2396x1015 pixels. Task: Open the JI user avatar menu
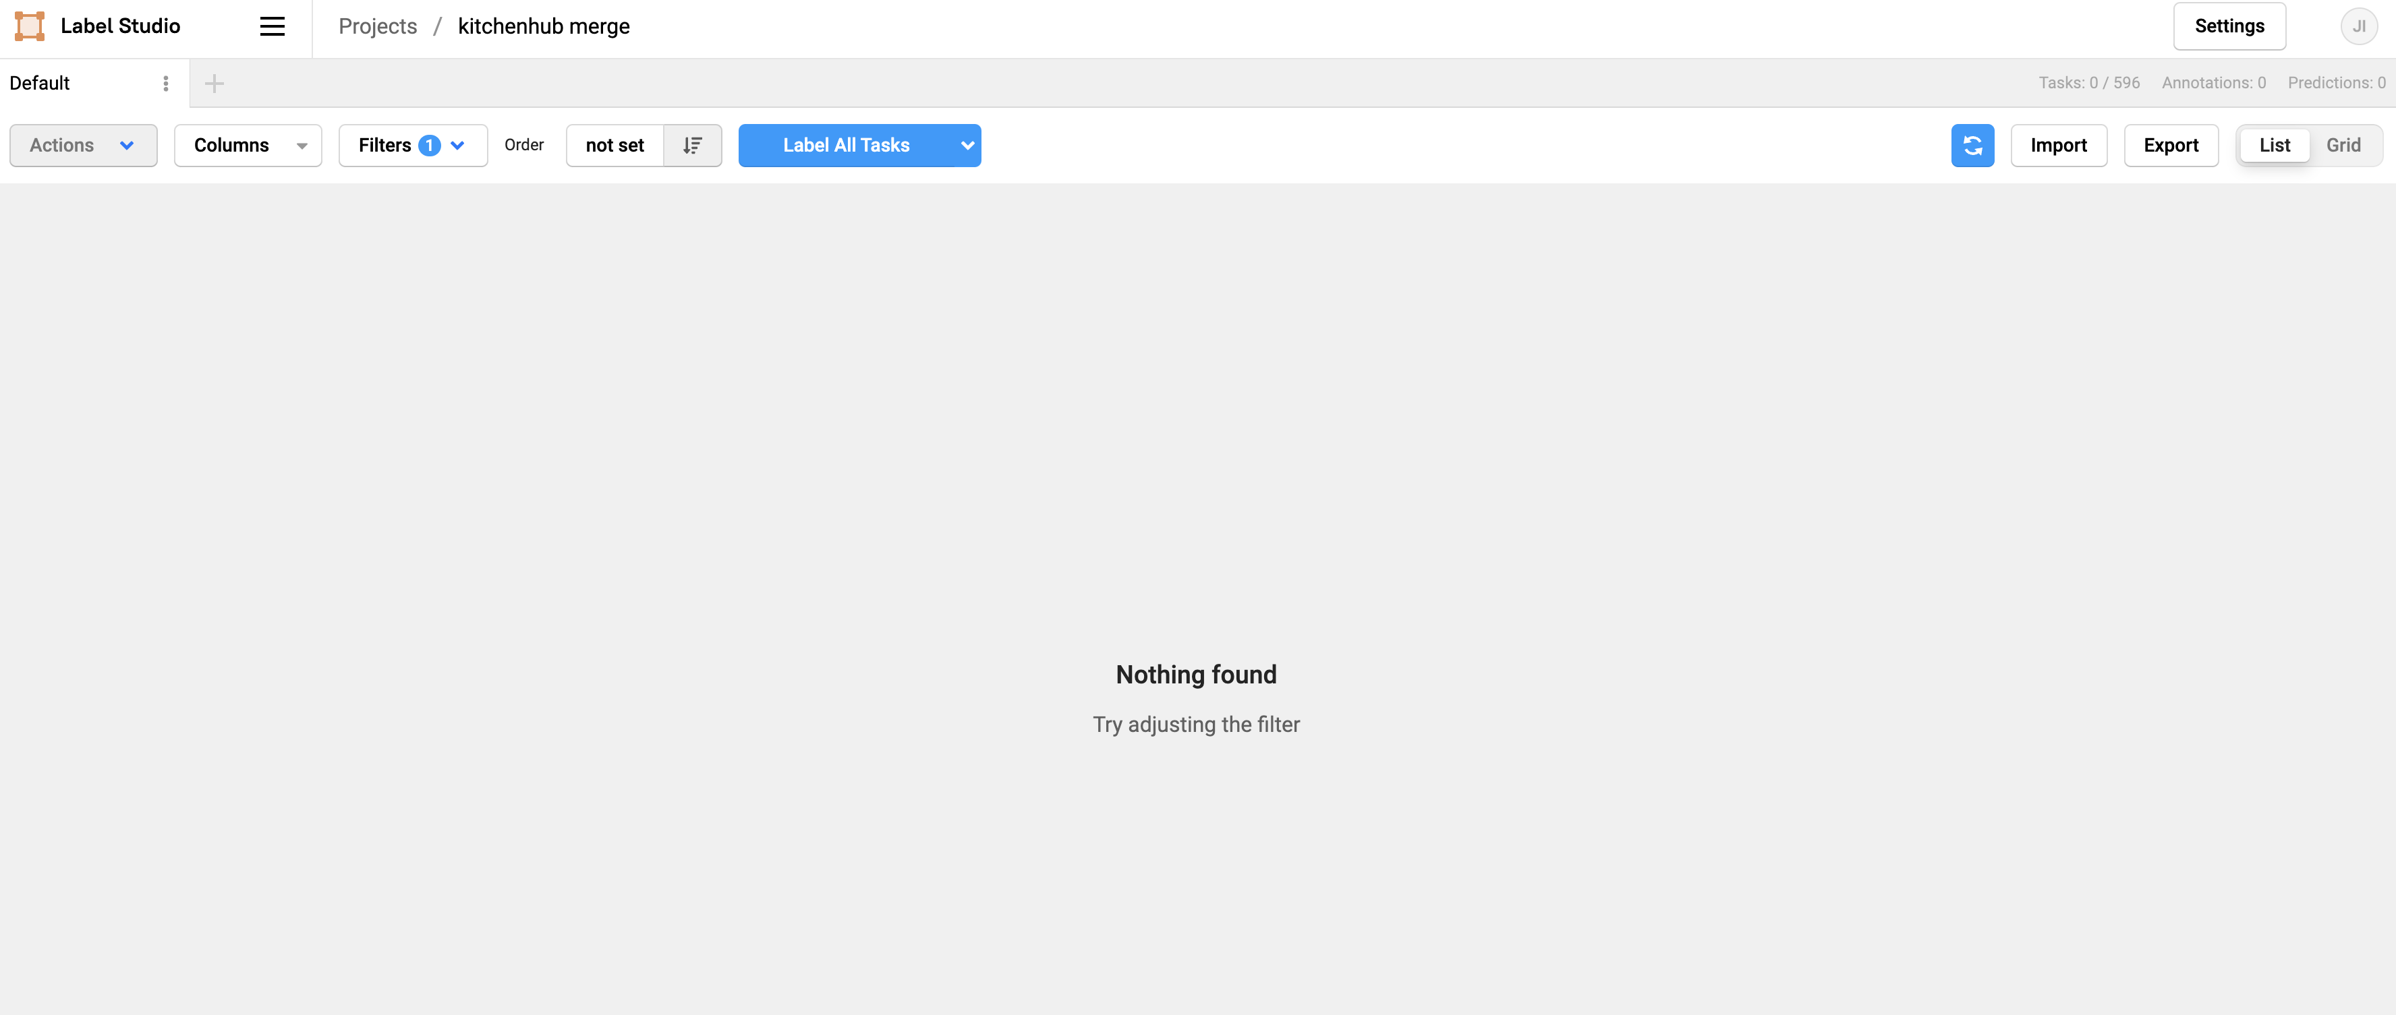tap(2358, 26)
